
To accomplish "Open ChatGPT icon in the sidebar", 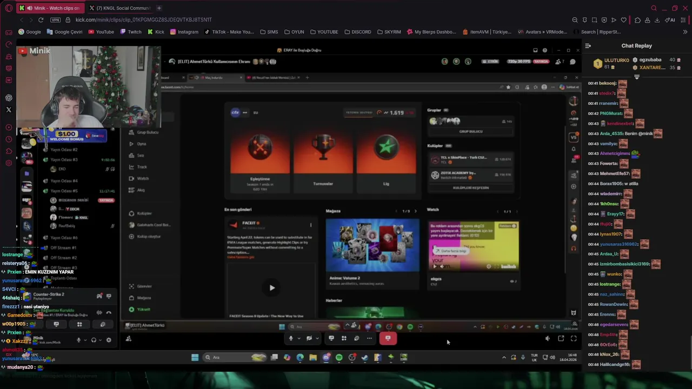I will (9, 98).
